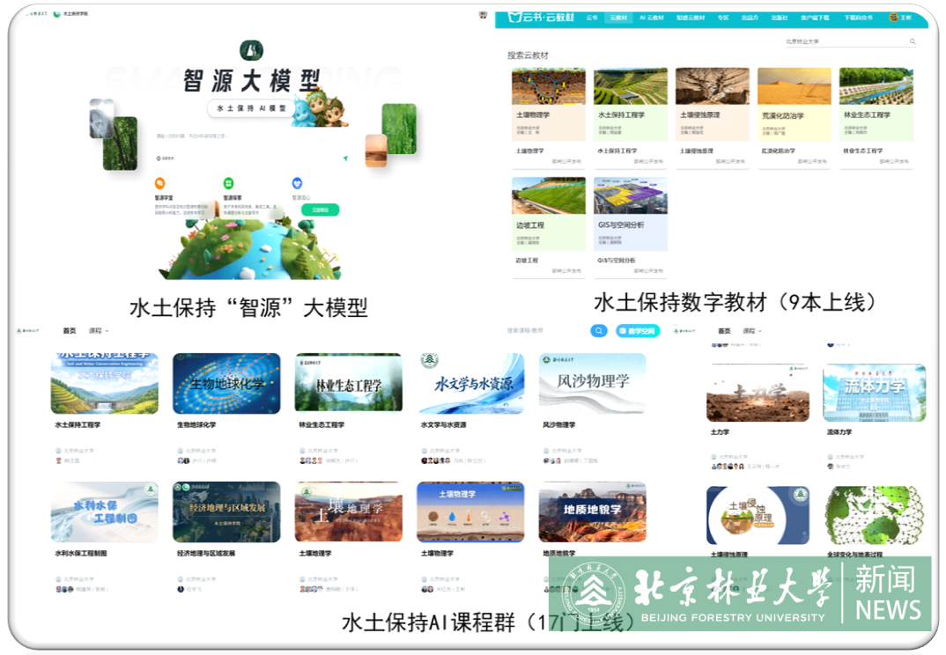Screen dimensions: 946x655
Task: Click the green 立即体验 button
Action: click(320, 210)
